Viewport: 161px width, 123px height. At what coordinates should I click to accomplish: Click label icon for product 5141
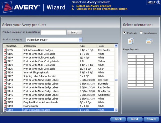click(x=5, y=83)
